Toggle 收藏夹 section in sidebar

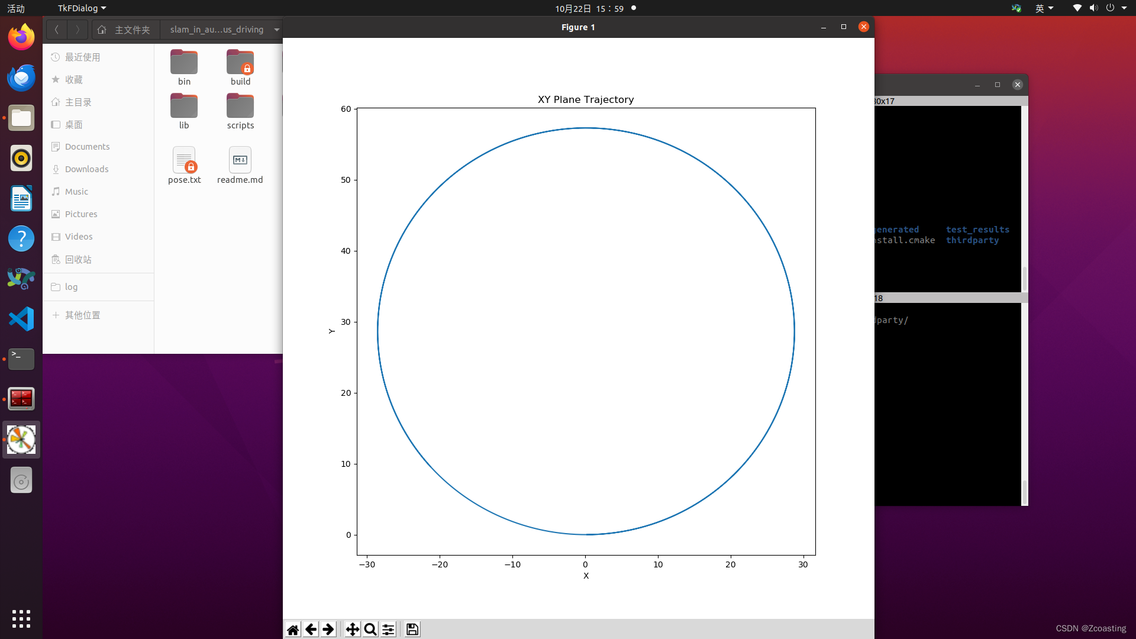[75, 80]
